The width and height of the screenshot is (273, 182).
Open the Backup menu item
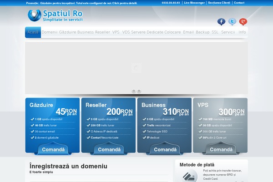[x=202, y=32]
